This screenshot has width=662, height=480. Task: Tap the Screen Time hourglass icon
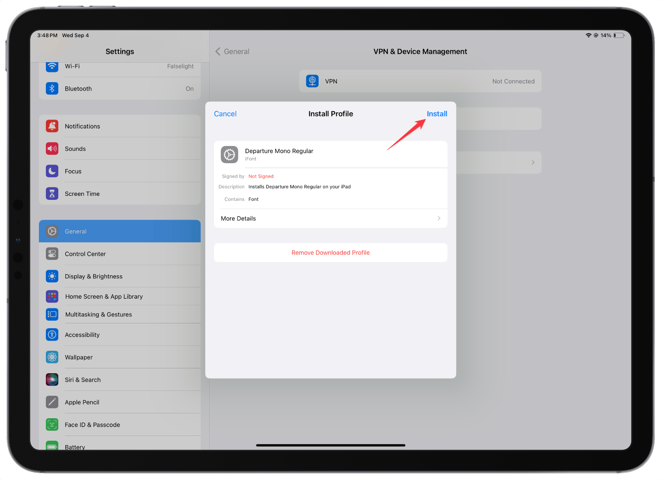[x=52, y=194]
